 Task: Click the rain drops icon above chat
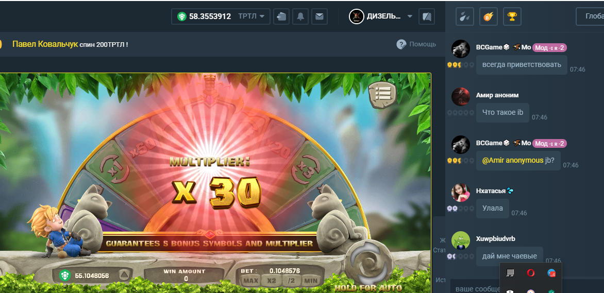[464, 16]
